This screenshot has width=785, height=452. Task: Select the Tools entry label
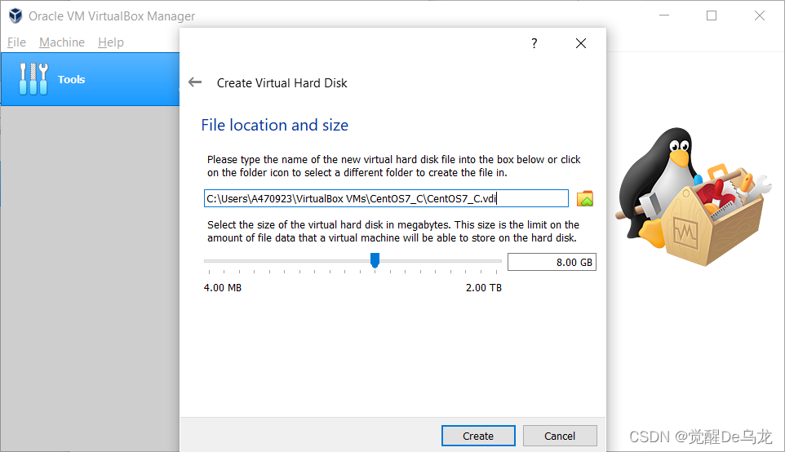pos(71,80)
